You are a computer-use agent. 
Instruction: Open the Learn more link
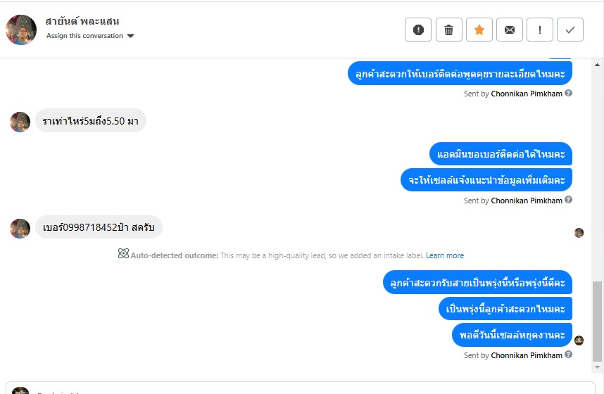[444, 255]
